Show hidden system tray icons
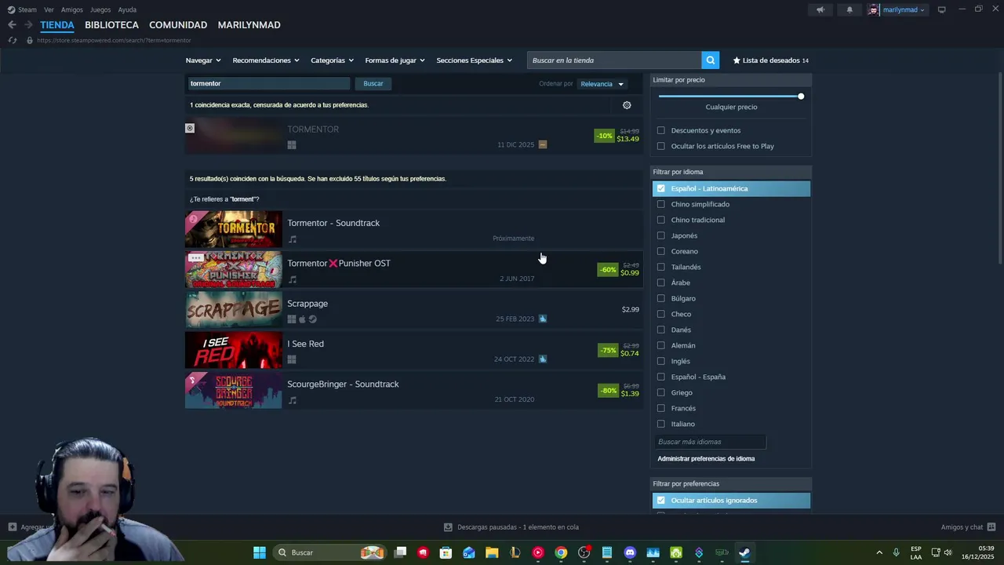Screen dimensions: 1004x565 pyautogui.click(x=878, y=552)
